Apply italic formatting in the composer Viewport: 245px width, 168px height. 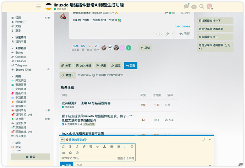click(77, 147)
